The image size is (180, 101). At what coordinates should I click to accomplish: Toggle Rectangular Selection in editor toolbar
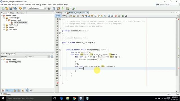[x=95, y=16]
